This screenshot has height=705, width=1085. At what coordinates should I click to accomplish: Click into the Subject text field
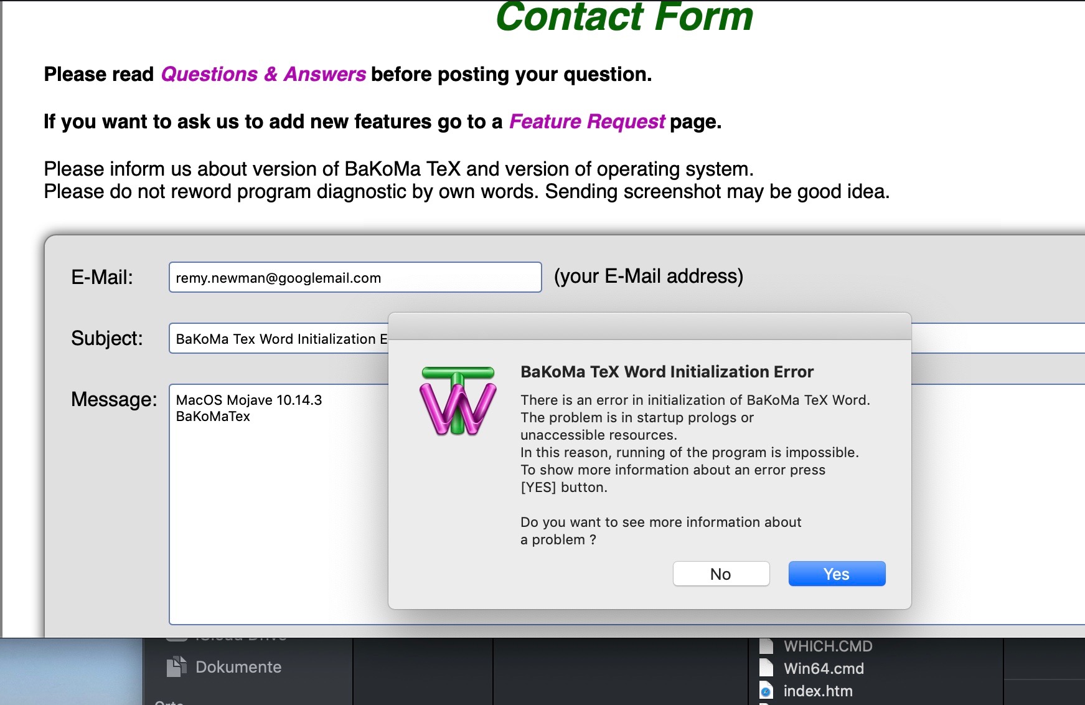coord(278,339)
